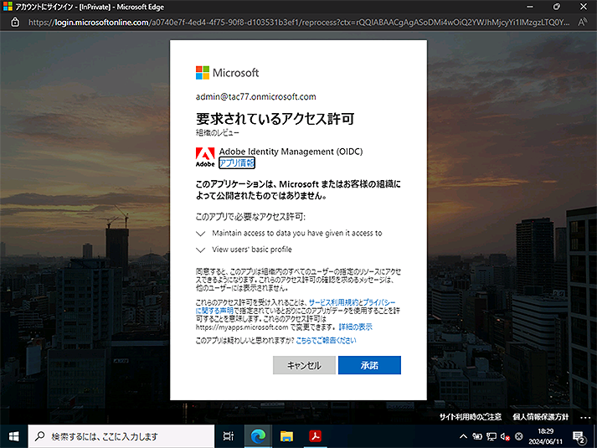Open 個人情報保護方針 footer link

(541, 417)
